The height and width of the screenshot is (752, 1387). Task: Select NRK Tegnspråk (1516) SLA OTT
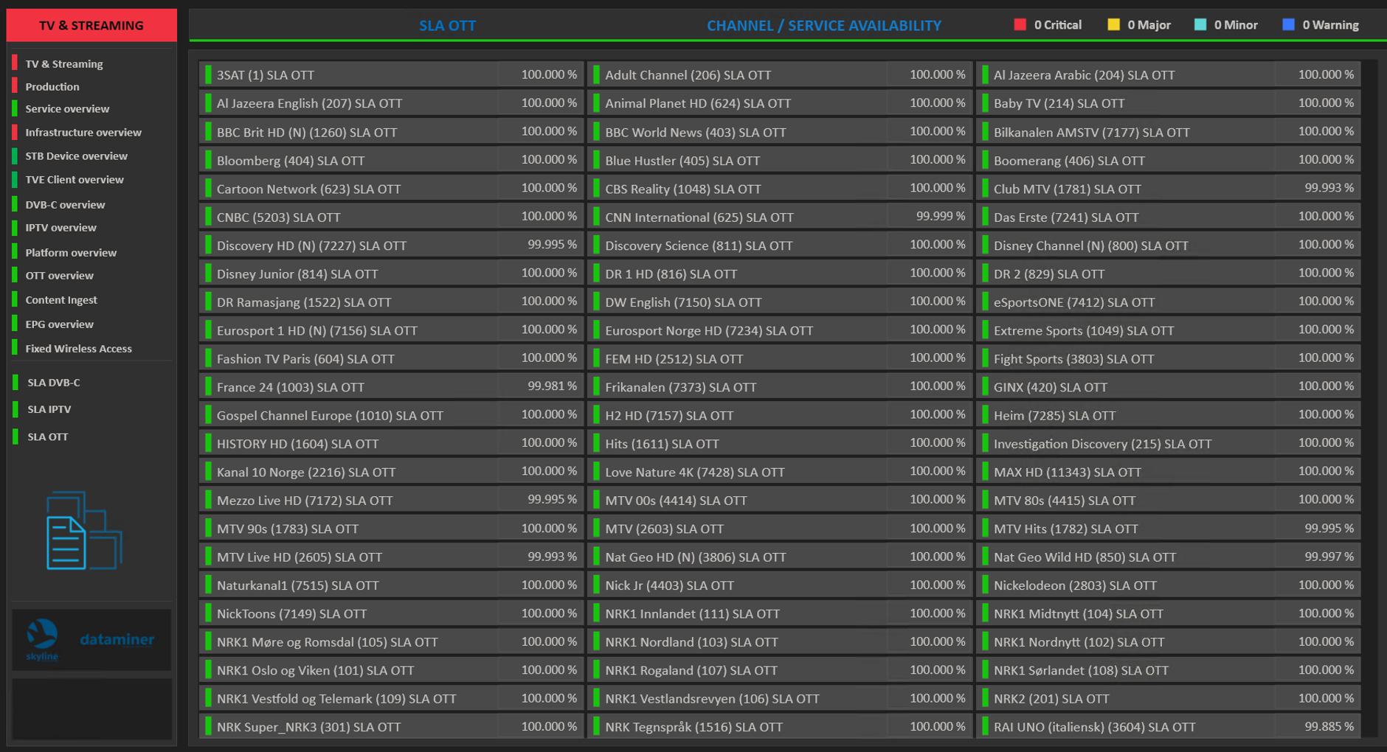[780, 727]
